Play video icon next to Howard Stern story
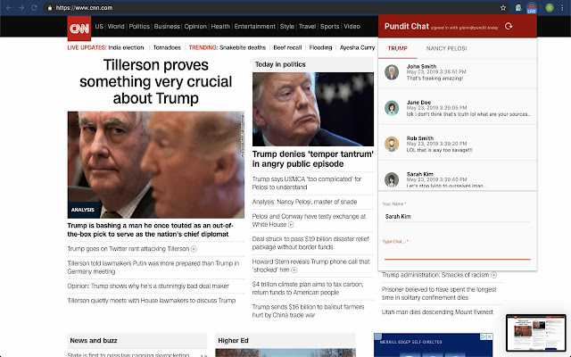571x357 pixels. coord(294,270)
